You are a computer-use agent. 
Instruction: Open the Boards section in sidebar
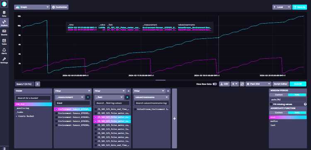pos(4,32)
